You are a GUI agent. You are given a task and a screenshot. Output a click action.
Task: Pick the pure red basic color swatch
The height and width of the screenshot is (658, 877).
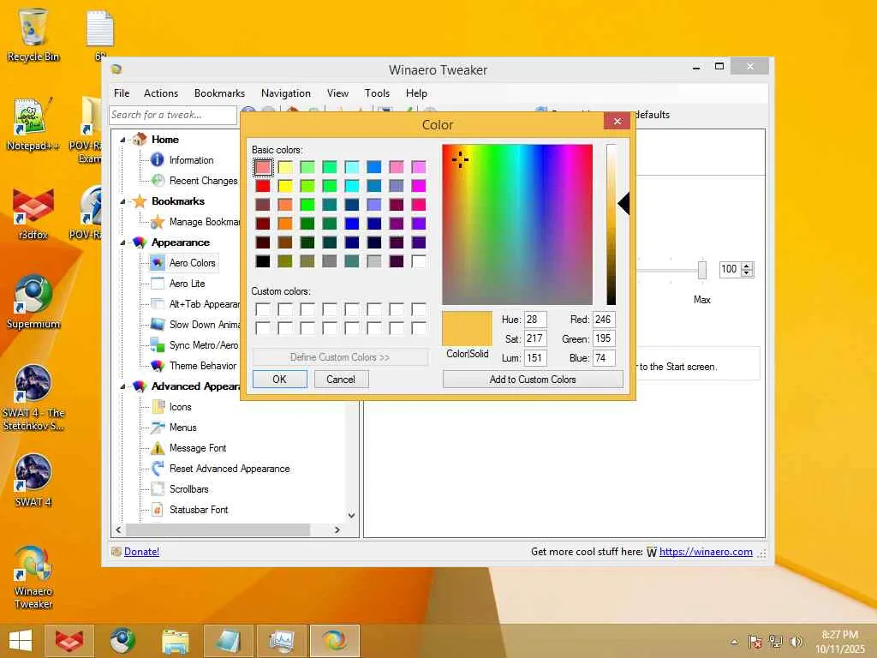263,186
